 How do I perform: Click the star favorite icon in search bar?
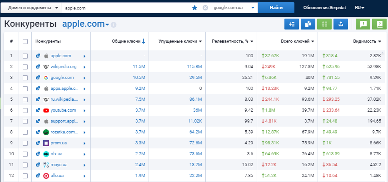click(195, 8)
